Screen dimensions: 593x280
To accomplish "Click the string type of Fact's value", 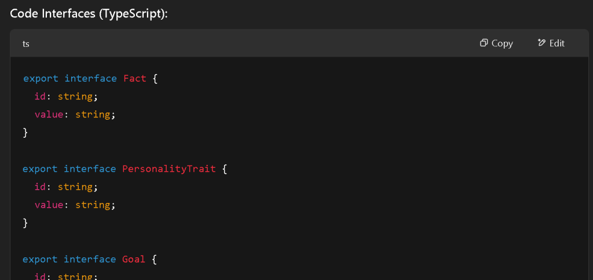I will click(93, 115).
